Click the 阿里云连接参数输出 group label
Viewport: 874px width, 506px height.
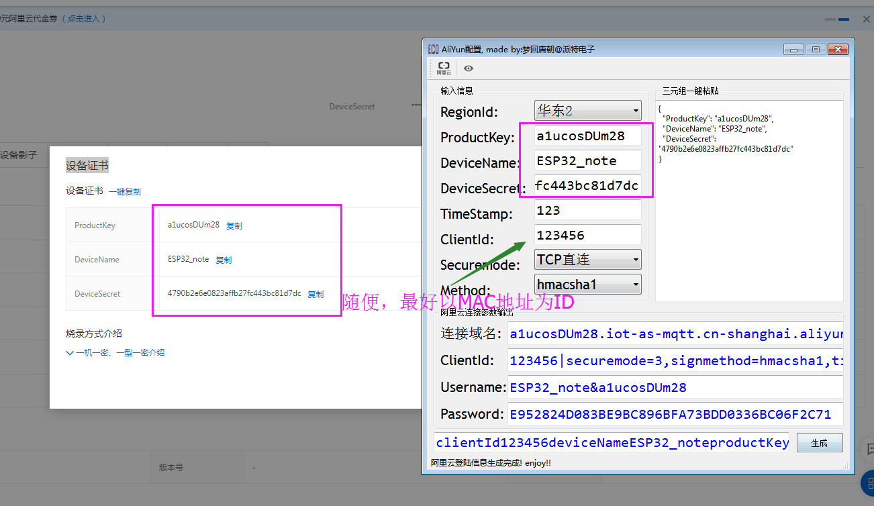[477, 312]
